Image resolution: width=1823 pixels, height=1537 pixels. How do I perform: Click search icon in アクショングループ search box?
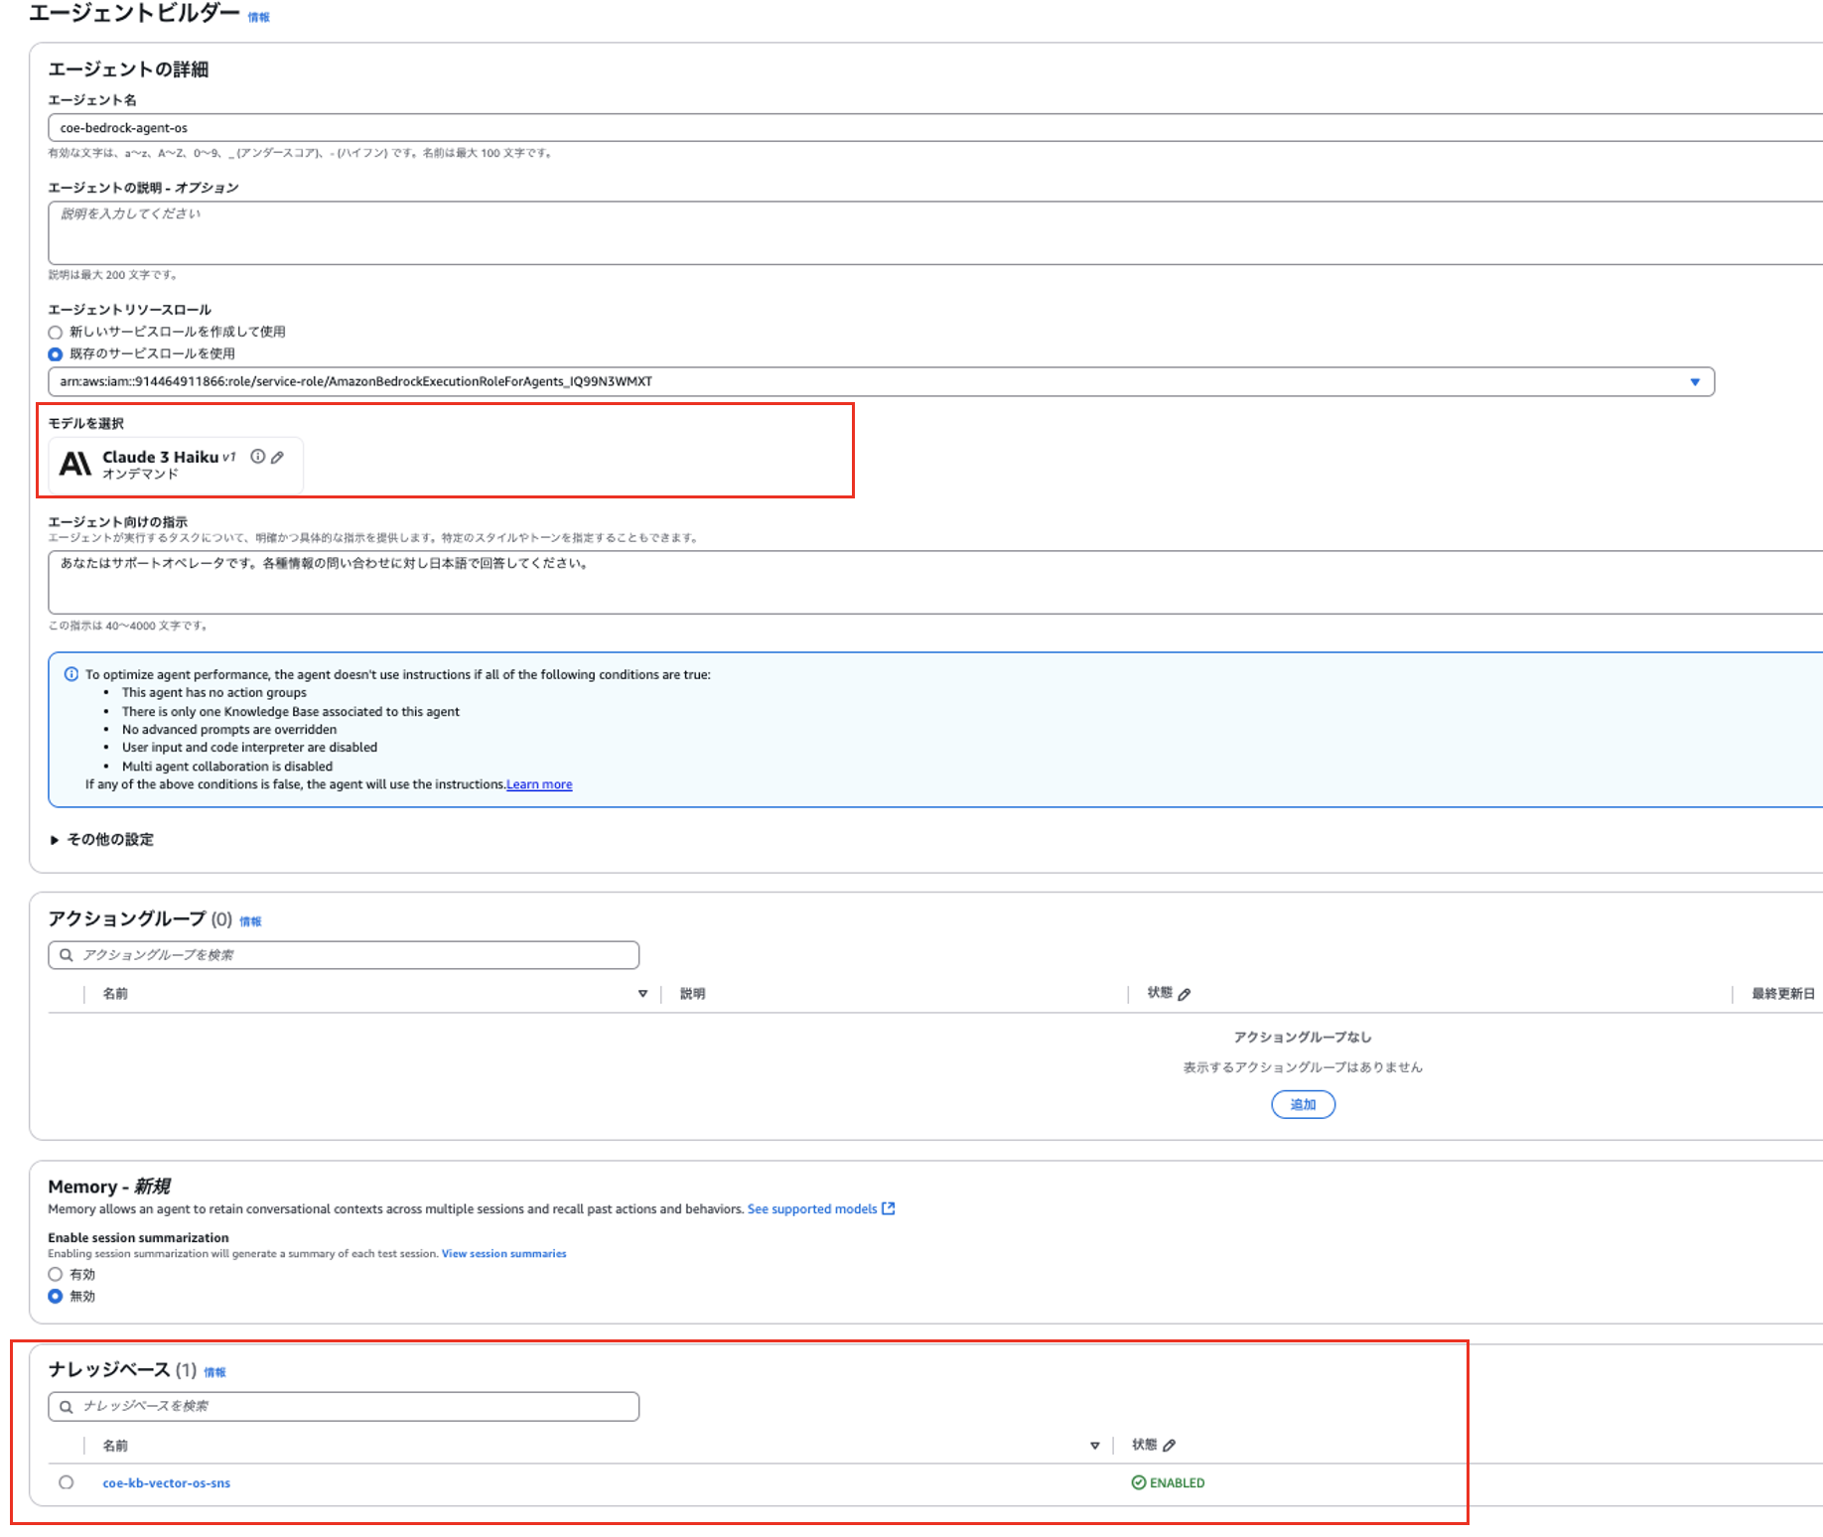(67, 955)
